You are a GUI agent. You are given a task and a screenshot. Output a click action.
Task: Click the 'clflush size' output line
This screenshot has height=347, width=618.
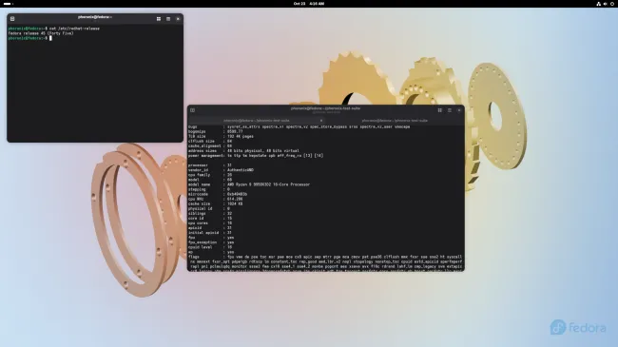click(x=210, y=141)
